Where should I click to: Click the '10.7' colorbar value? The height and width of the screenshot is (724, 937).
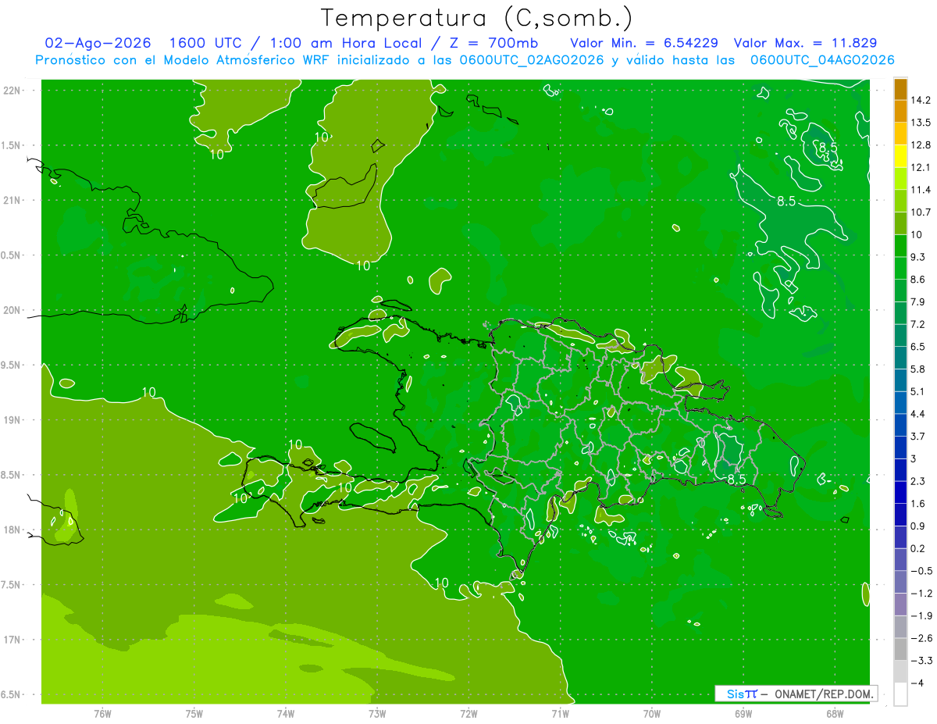pos(921,212)
